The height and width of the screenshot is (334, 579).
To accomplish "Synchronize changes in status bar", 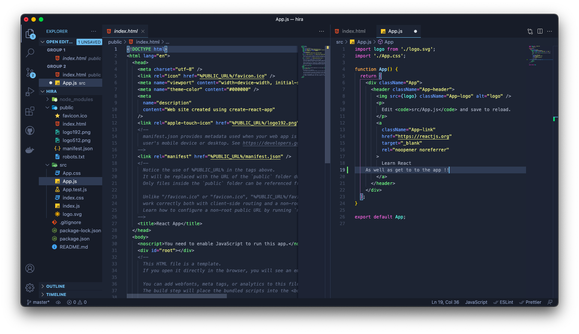I will 58,302.
